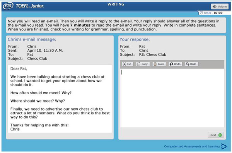Click the Copy button in the editor toolbar
The image size is (232, 153).
tap(143, 64)
